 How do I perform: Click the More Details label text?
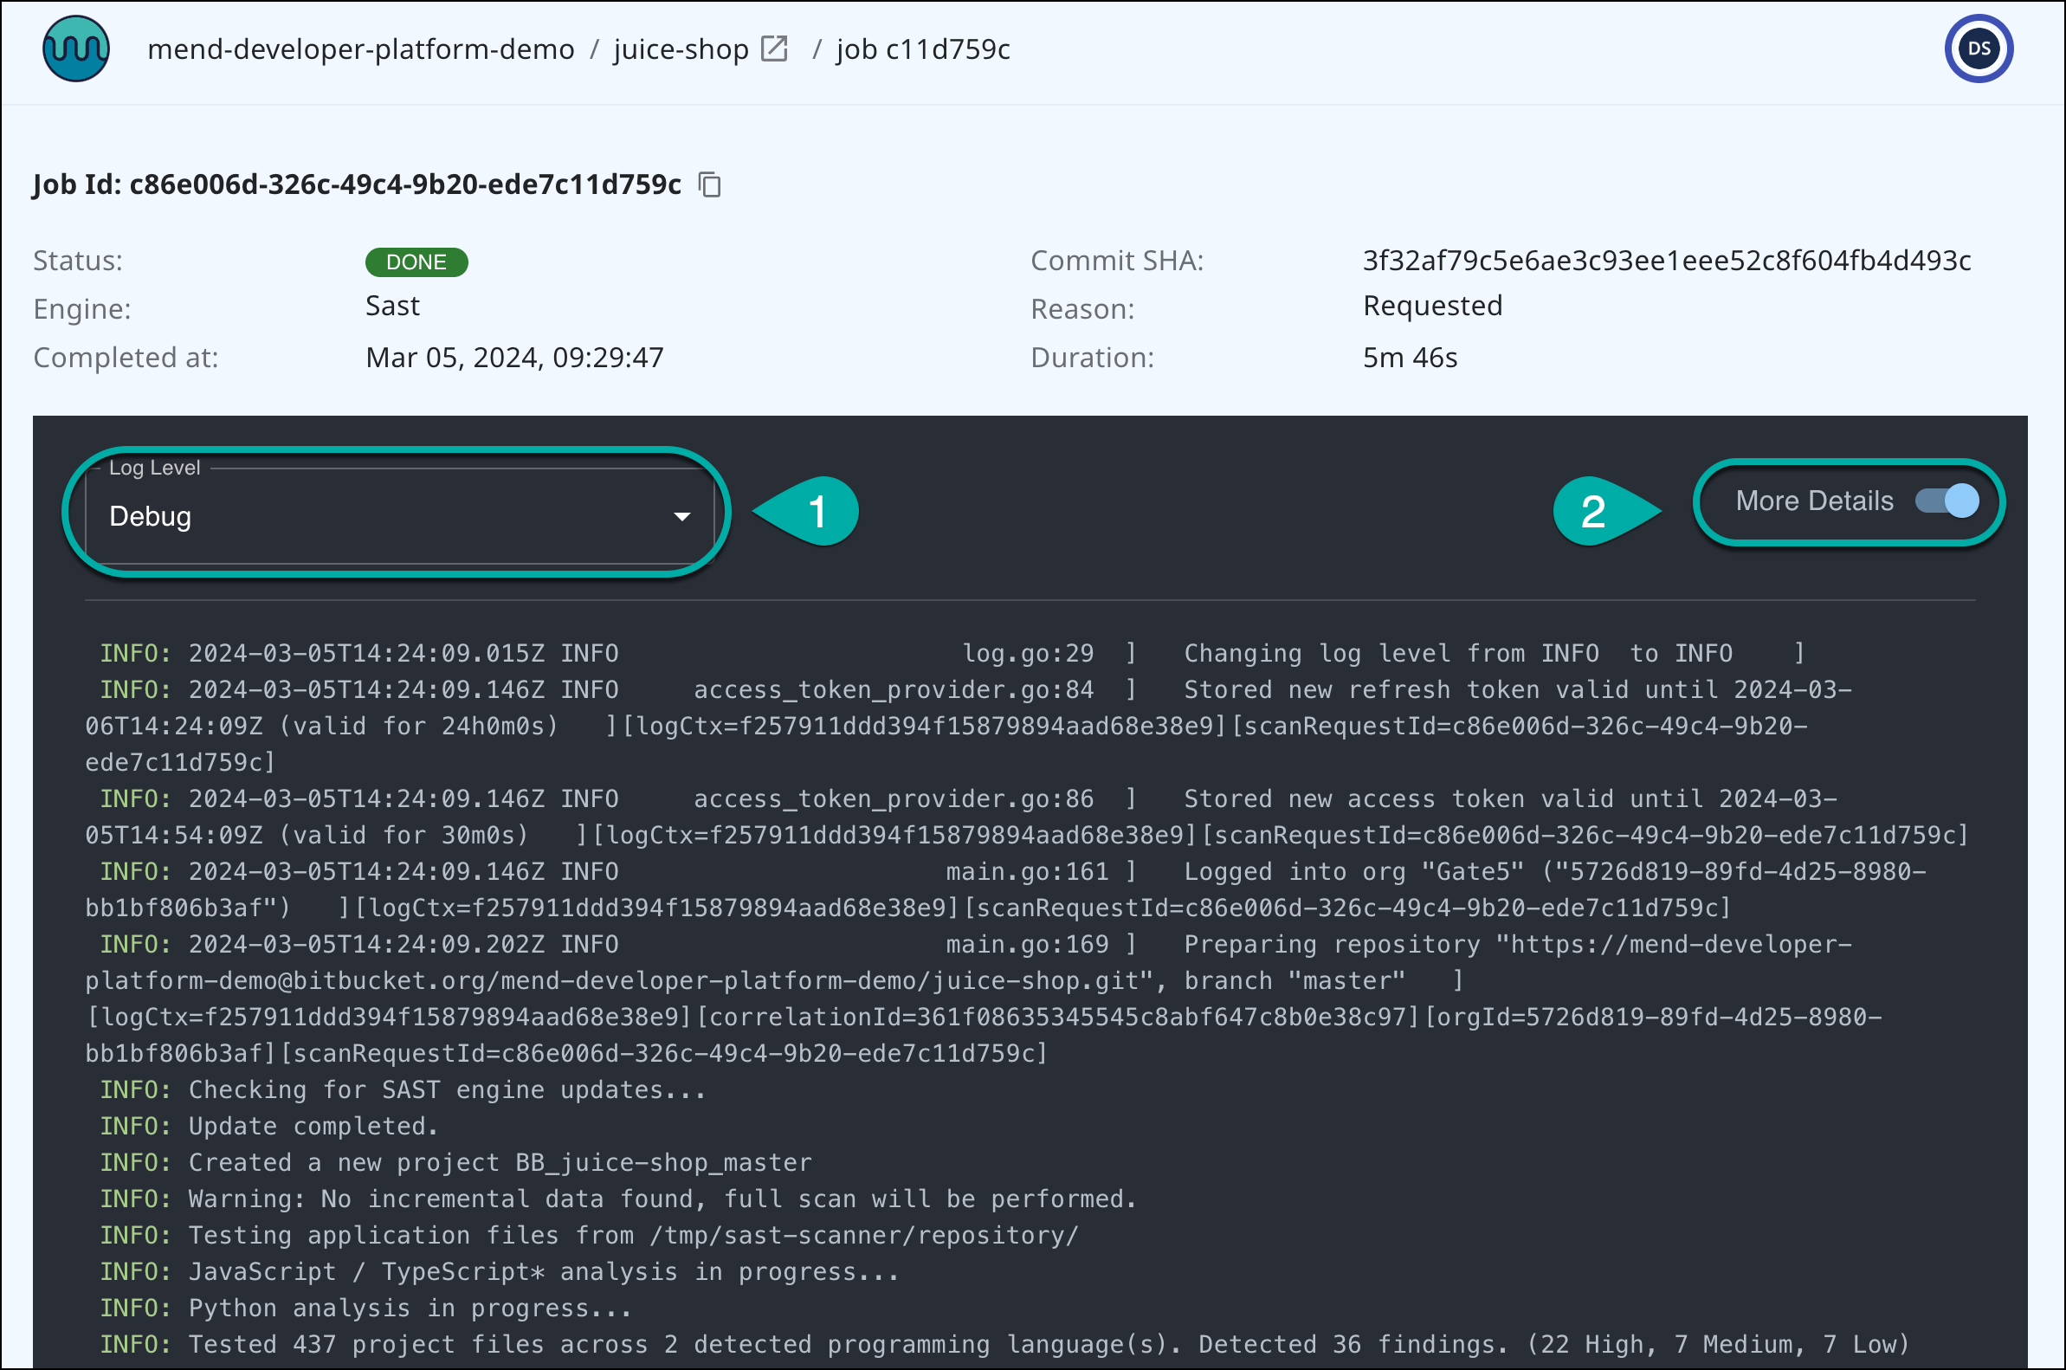[1813, 501]
